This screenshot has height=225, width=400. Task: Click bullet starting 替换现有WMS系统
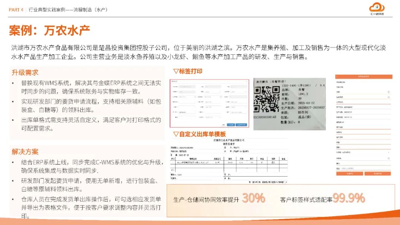pyautogui.click(x=91, y=87)
